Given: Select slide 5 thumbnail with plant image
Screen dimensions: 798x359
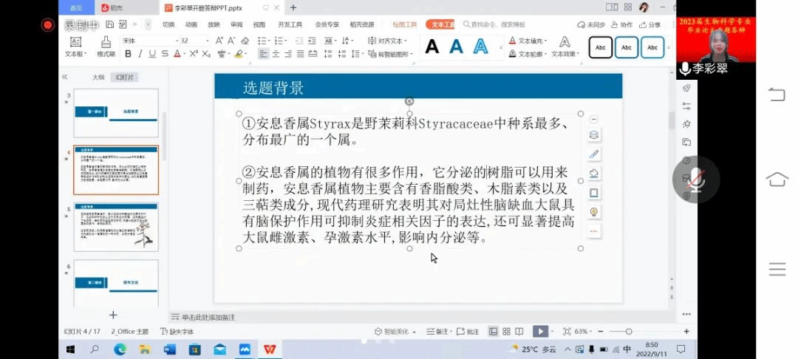Looking at the screenshot, I should point(116,227).
